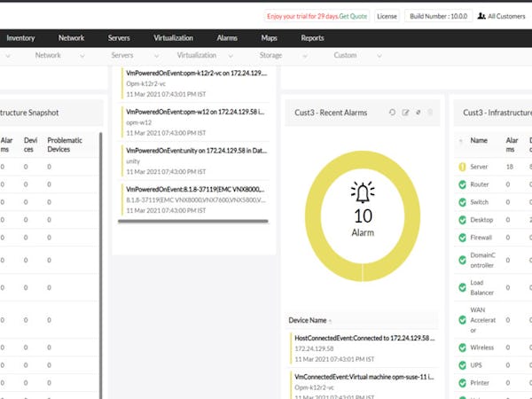
Task: Click the Firewall name in infrastructure table
Action: click(481, 238)
